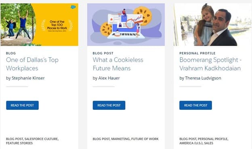Open 'Boomerang Spotlight - Vrahram Kadkhodaian' title

click(x=210, y=64)
